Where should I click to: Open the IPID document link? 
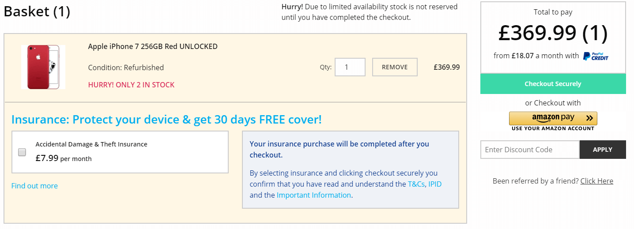click(435, 184)
